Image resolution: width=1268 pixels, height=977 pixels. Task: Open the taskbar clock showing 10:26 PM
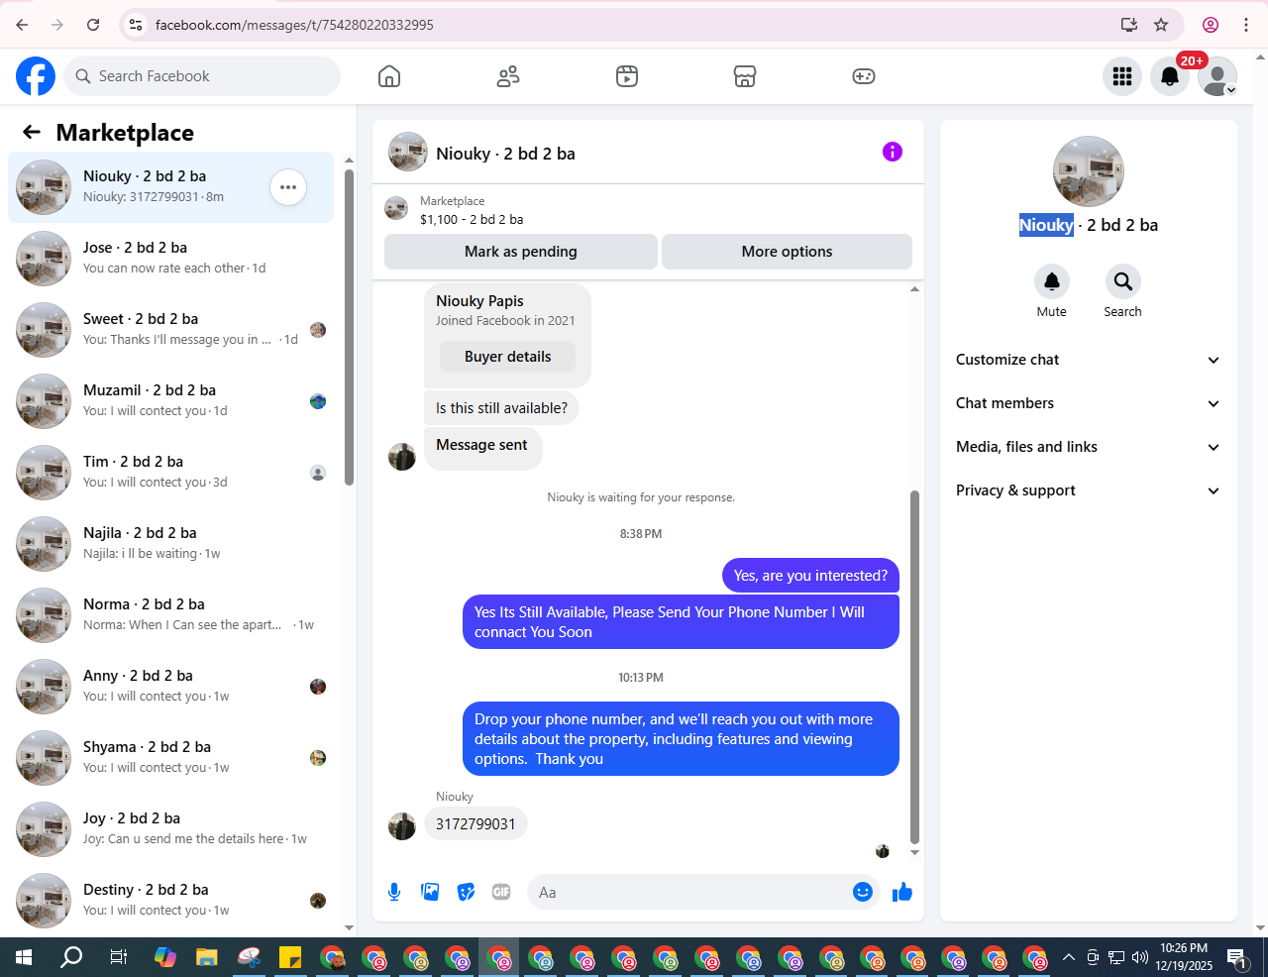1184,957
